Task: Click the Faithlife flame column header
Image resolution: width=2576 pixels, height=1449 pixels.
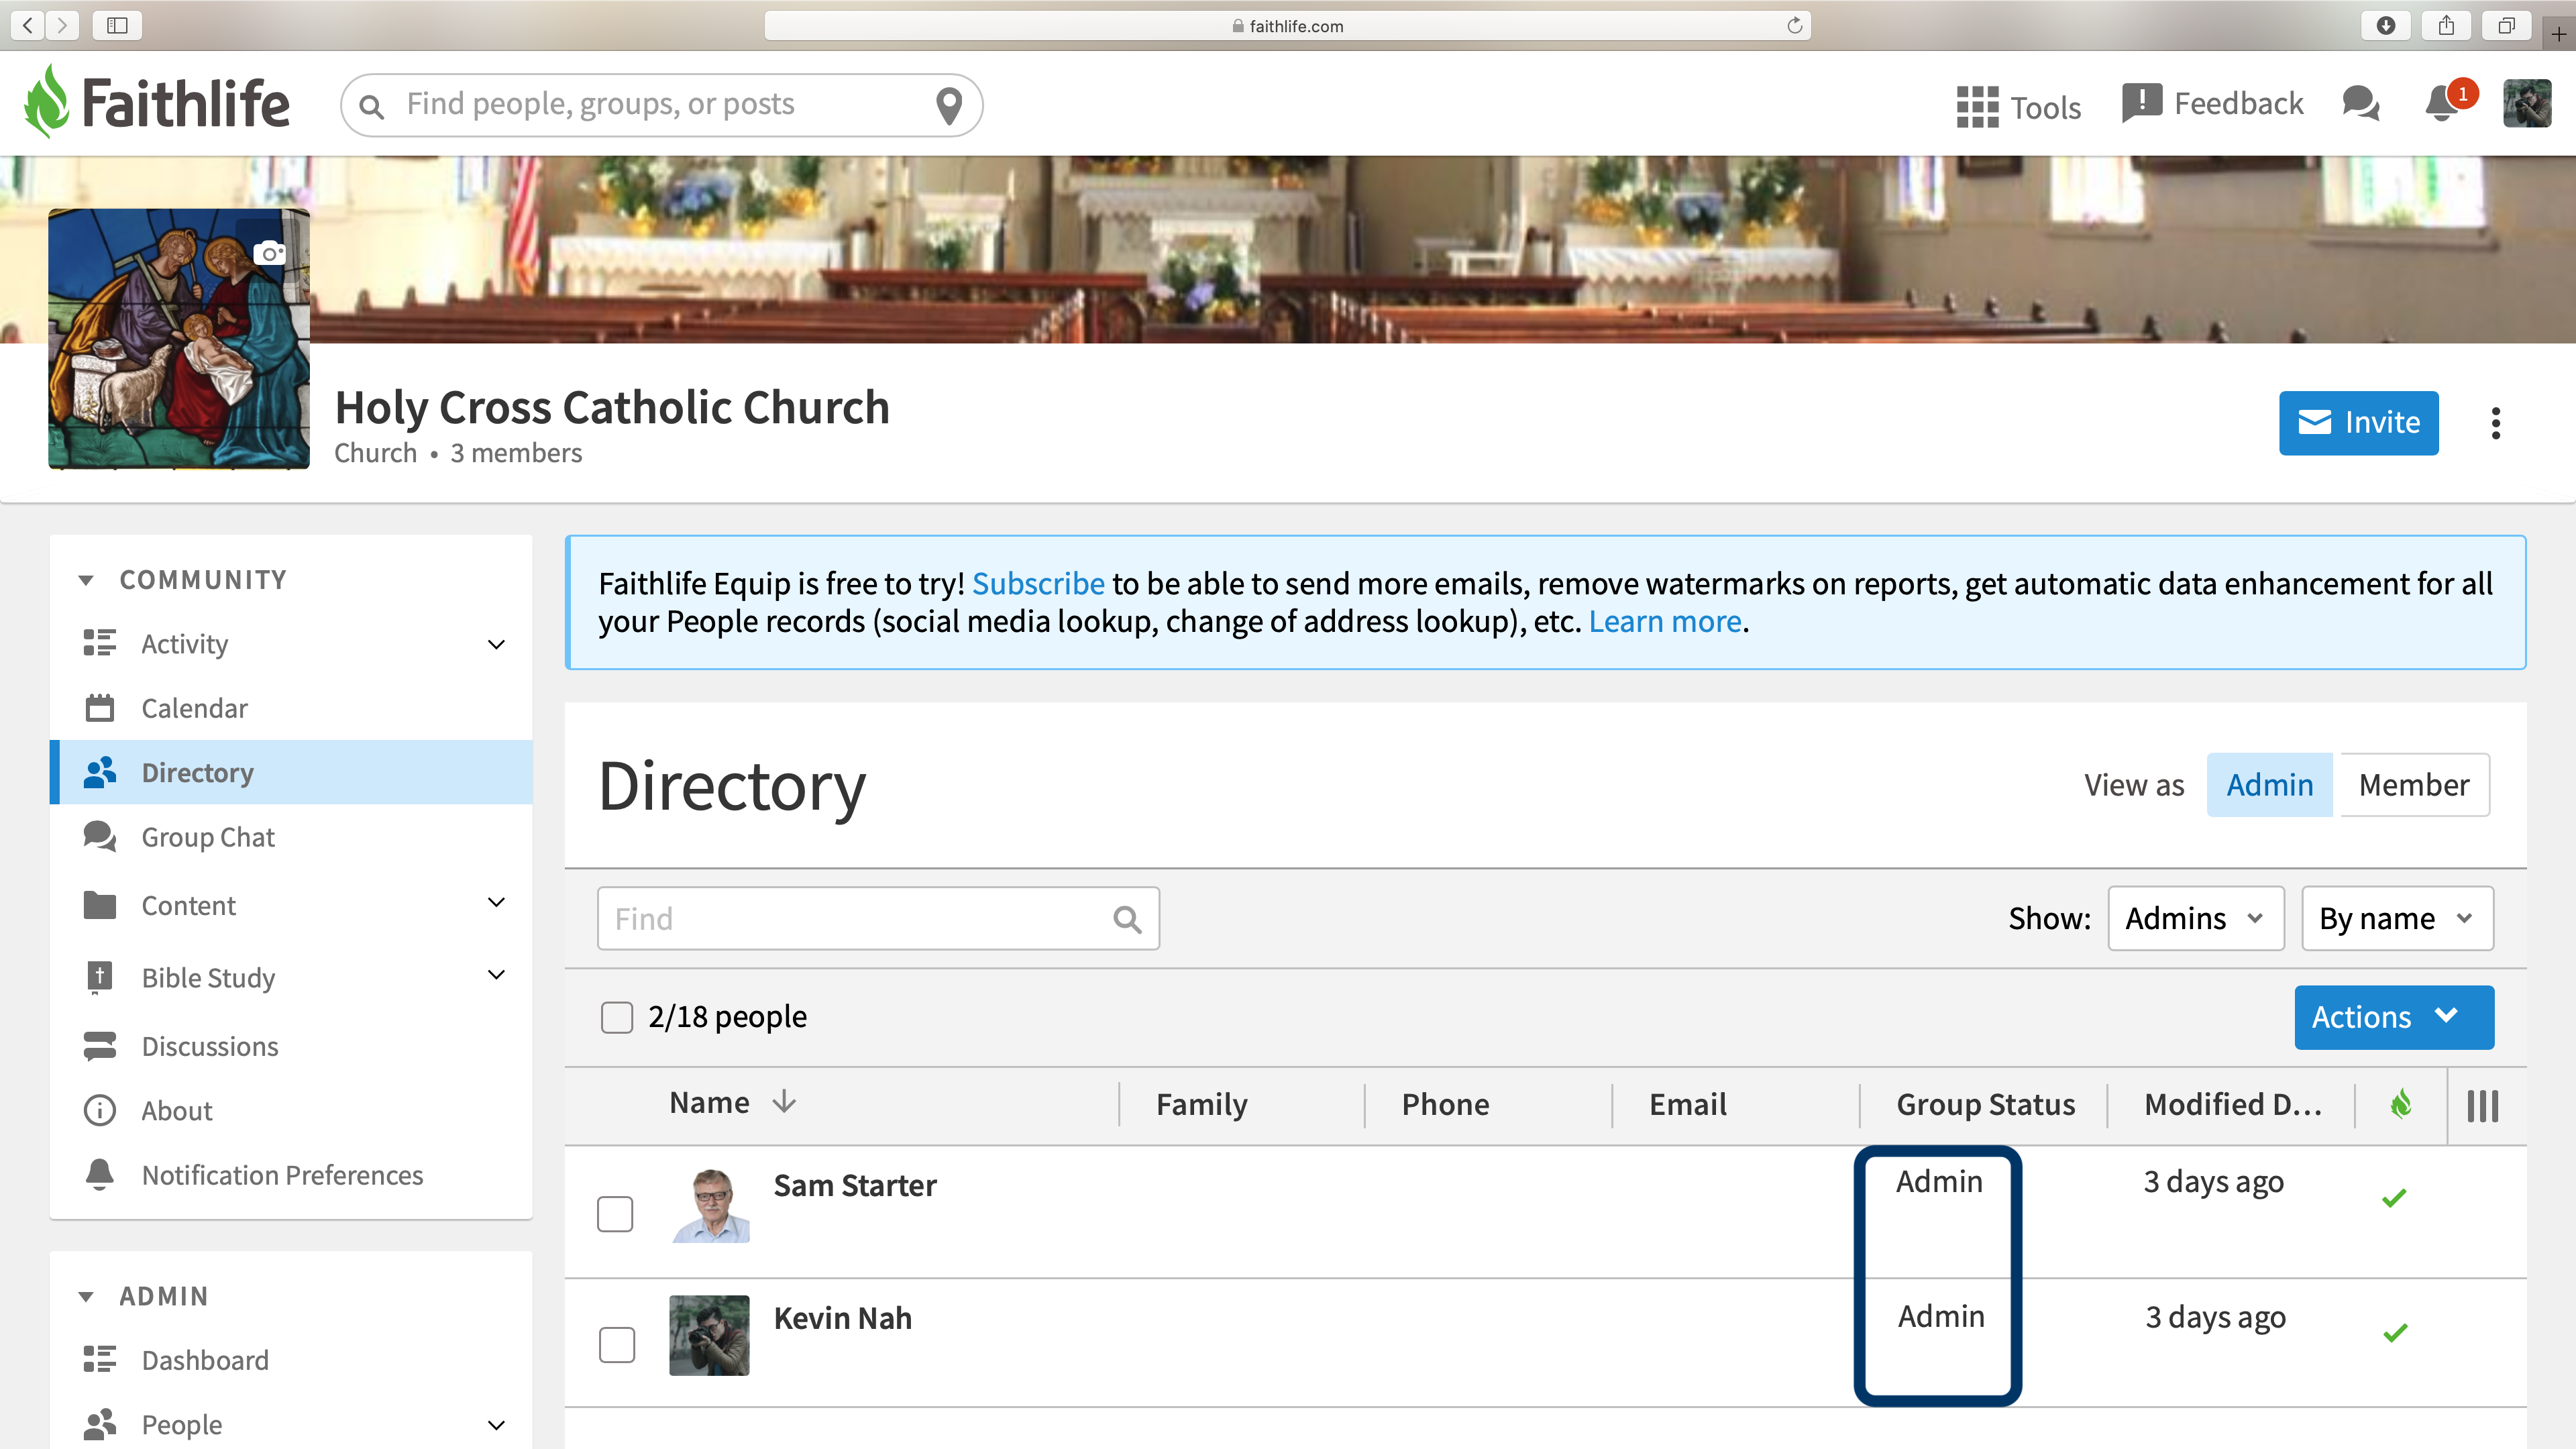Action: (2401, 1104)
